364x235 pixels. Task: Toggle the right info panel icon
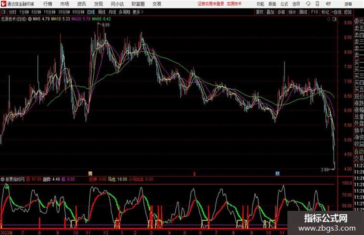(x=334, y=19)
